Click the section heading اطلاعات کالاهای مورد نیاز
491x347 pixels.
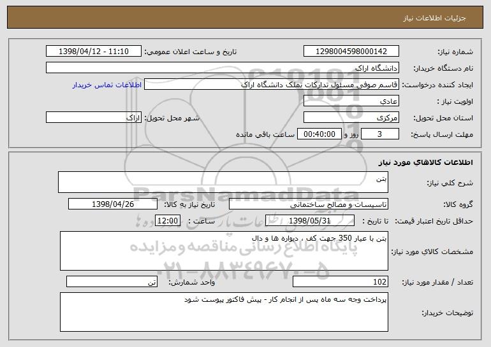pos(425,162)
